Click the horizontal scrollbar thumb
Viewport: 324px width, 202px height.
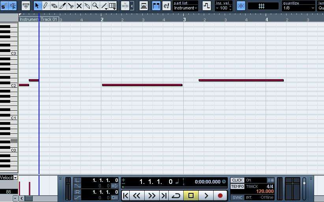coord(29,198)
